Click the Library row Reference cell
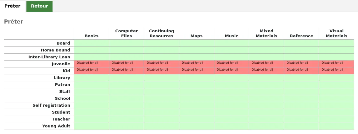The height and width of the screenshot is (134, 358). click(301, 78)
